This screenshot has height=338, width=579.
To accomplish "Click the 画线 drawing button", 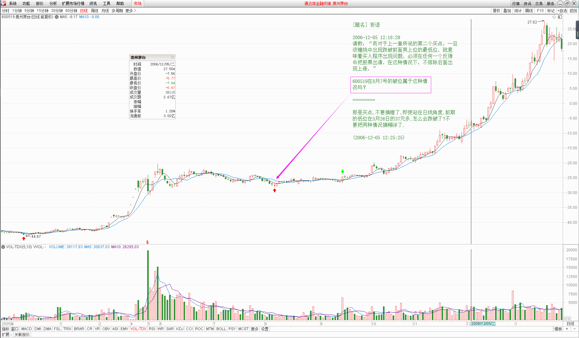I will pos(529,11).
